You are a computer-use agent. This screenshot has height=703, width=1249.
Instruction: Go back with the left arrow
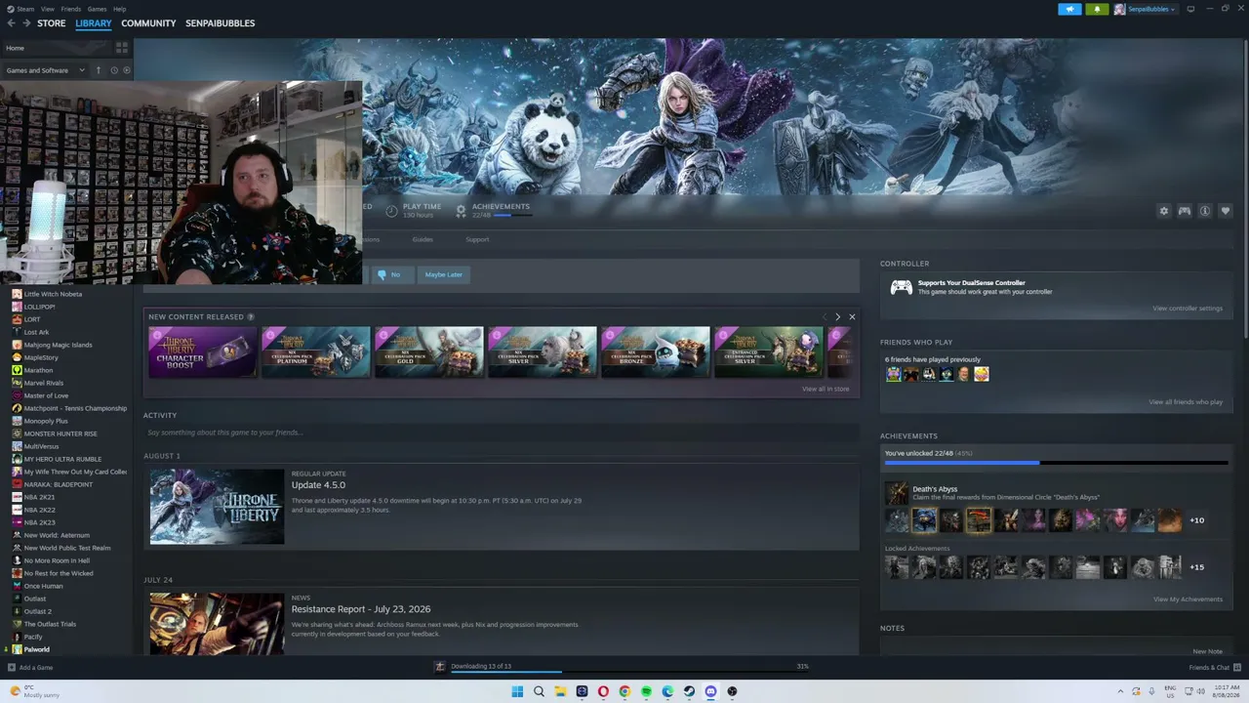(x=12, y=23)
